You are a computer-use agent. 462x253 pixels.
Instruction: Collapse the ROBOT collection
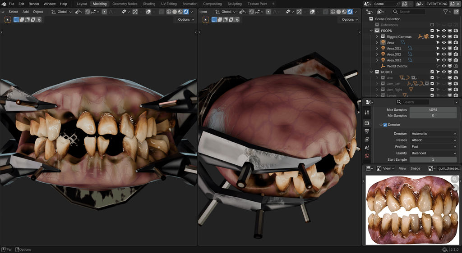coord(371,72)
